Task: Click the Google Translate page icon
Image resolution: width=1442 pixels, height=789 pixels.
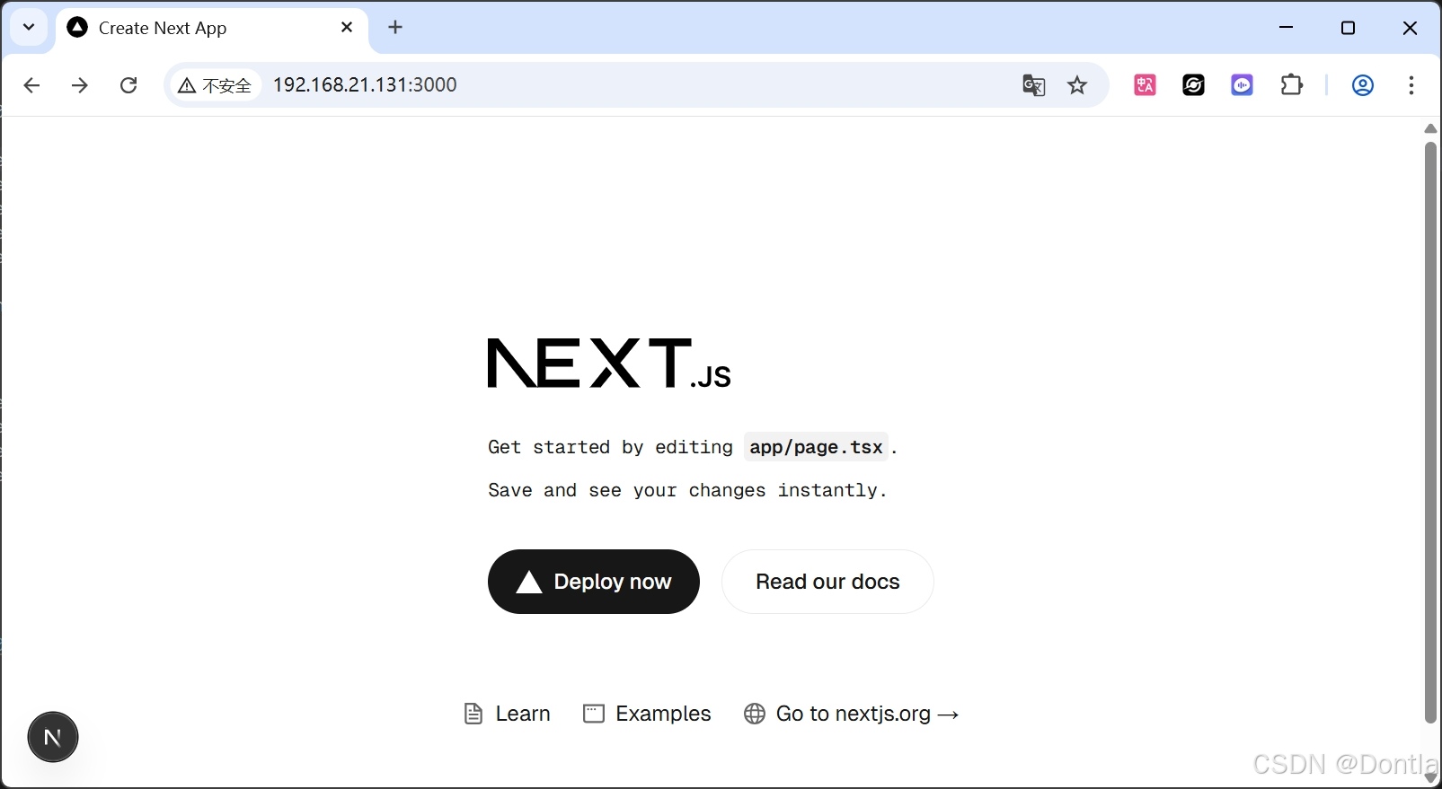Action: [1034, 85]
